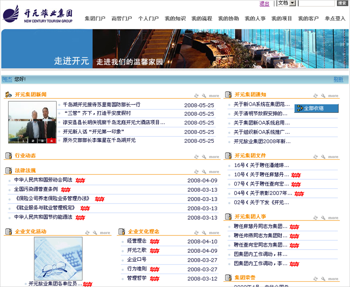Viewport: 350px width, 287px height.
Task: Show news slide number 3
Action: 42,141
